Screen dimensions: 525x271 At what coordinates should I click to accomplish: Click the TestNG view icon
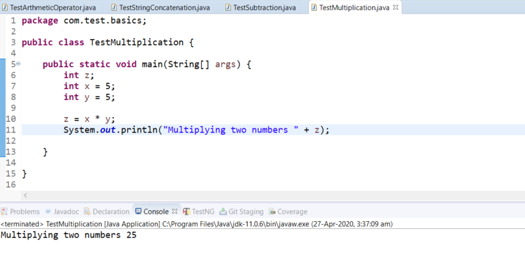click(x=186, y=212)
